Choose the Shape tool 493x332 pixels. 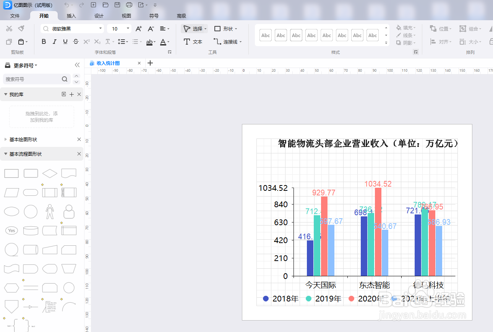click(x=225, y=29)
